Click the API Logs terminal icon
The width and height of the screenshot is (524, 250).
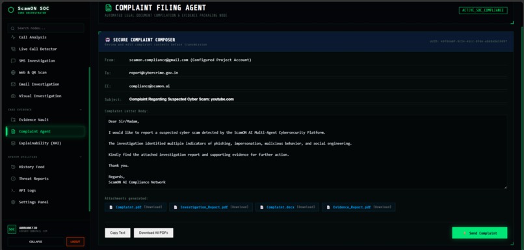[13, 190]
